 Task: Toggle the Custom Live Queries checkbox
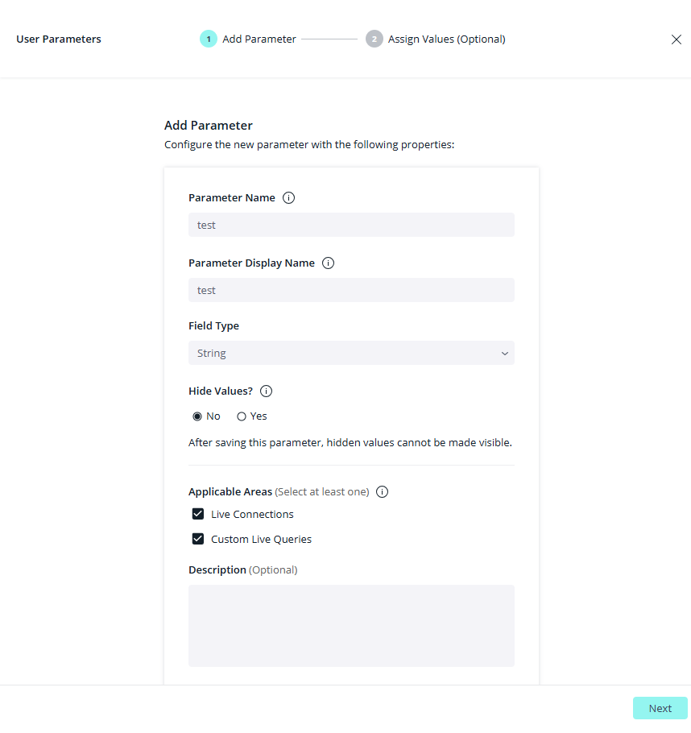(x=198, y=540)
